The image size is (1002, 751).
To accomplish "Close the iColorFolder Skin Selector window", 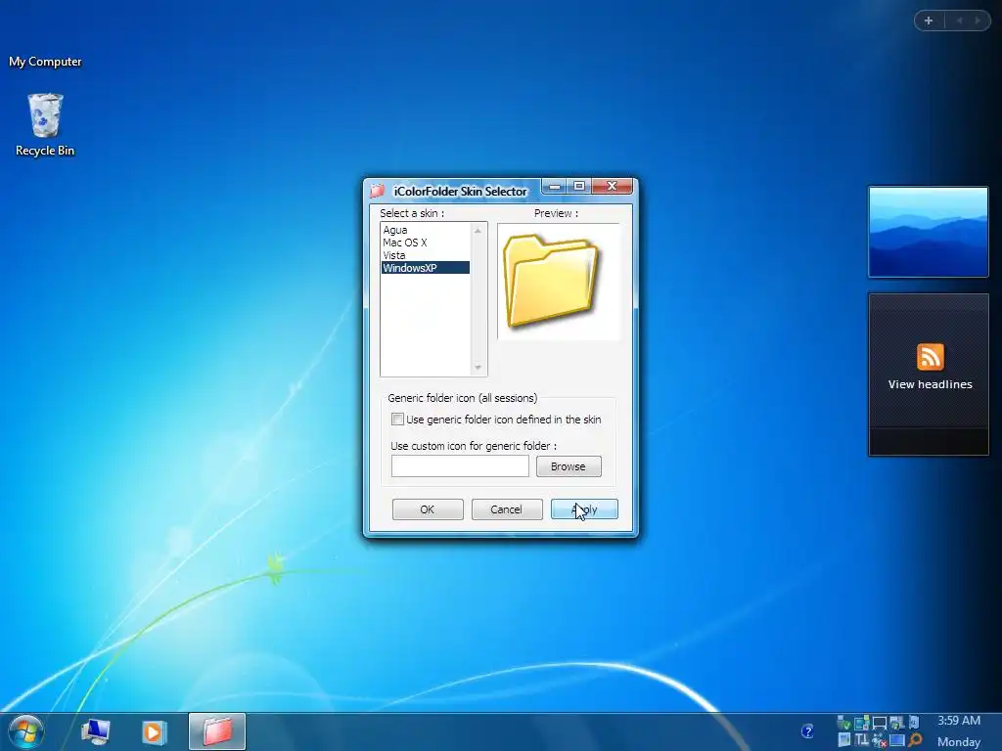I will click(612, 186).
